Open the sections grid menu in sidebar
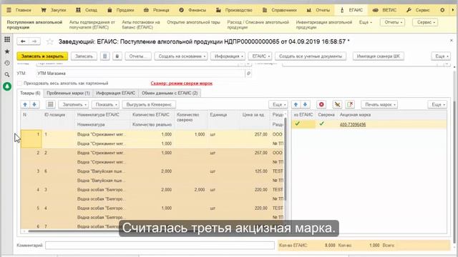Viewport: 458px width, 257px height. [x=7, y=39]
